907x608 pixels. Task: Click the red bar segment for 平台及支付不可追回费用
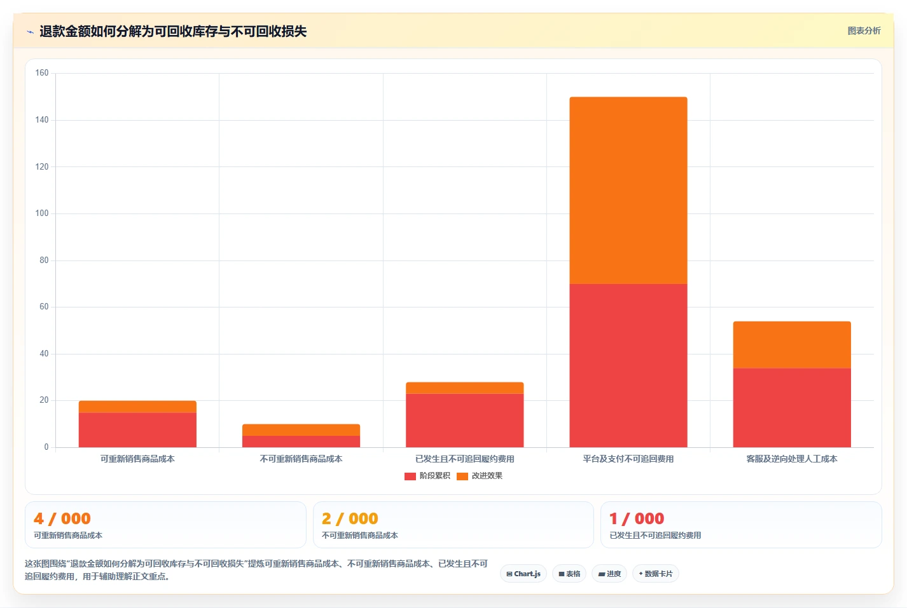pyautogui.click(x=628, y=365)
